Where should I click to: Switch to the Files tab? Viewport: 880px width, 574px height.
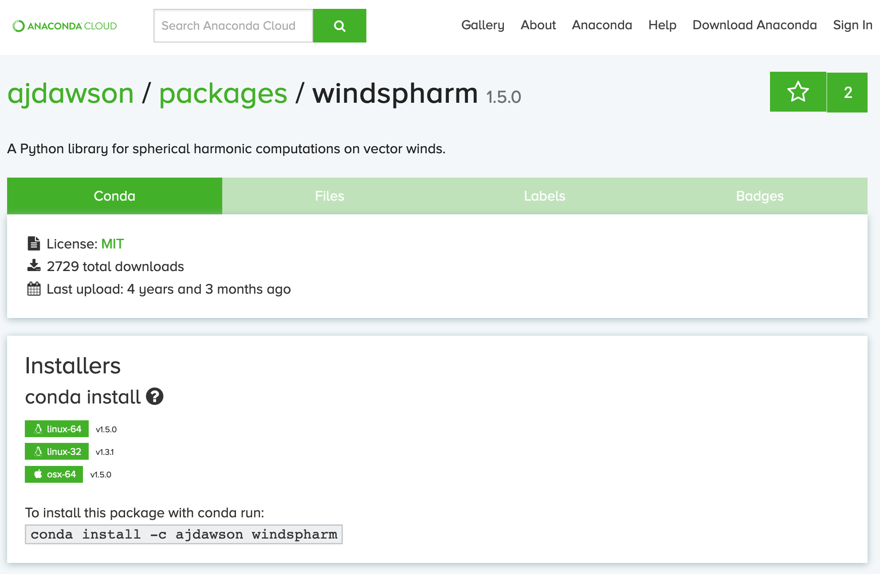click(330, 196)
